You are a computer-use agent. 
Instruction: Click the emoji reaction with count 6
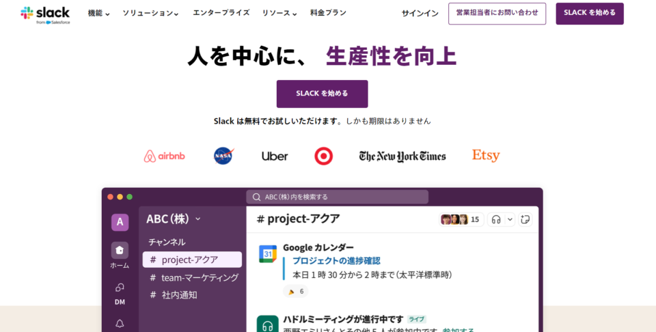pos(296,292)
